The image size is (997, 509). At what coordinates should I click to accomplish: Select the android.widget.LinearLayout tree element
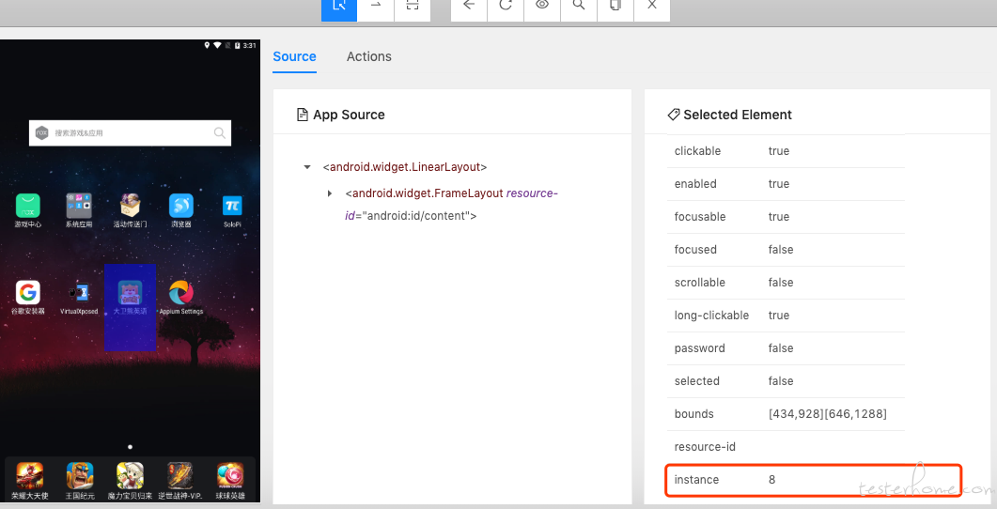(405, 167)
